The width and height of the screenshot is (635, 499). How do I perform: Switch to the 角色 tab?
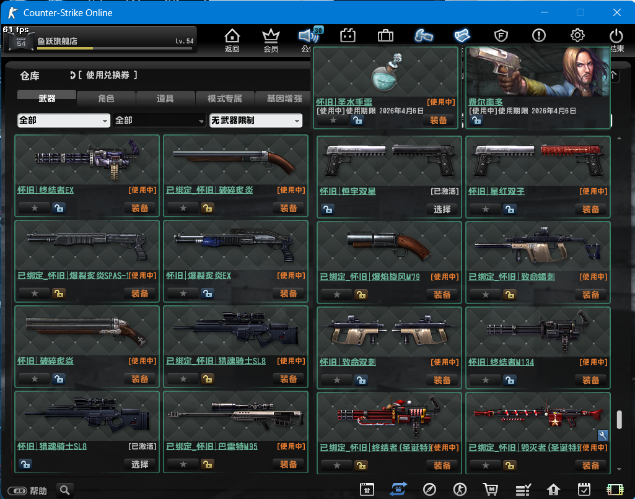click(106, 98)
